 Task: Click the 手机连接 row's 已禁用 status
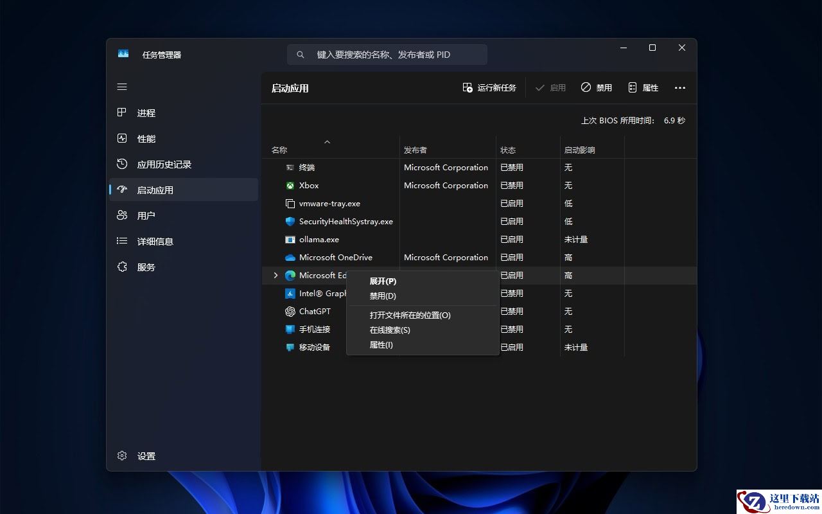click(x=512, y=329)
